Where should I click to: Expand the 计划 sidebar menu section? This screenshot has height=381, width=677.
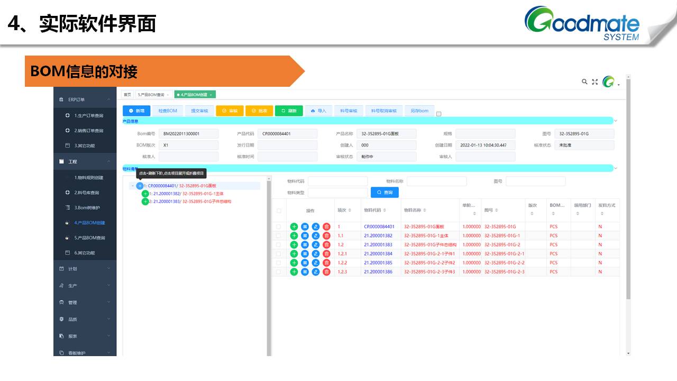click(108, 269)
